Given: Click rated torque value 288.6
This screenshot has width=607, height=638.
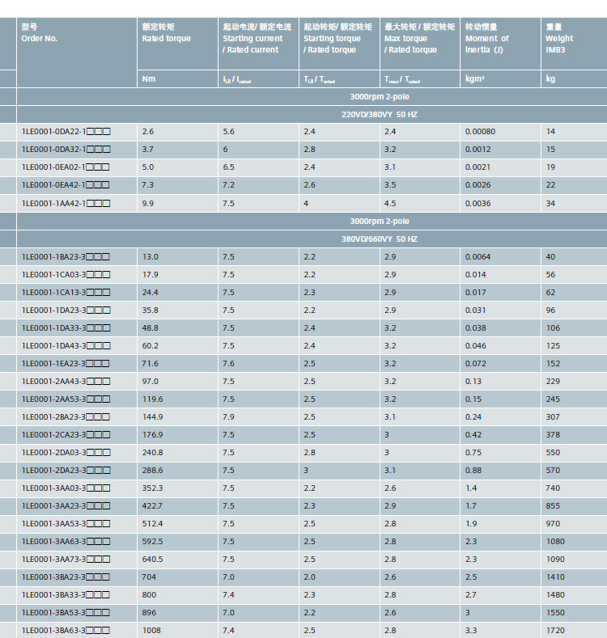Looking at the screenshot, I should click(x=152, y=470).
